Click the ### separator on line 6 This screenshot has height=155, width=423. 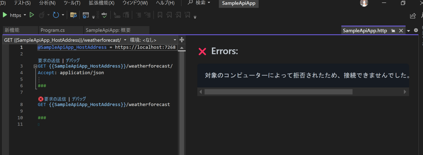pyautogui.click(x=42, y=85)
